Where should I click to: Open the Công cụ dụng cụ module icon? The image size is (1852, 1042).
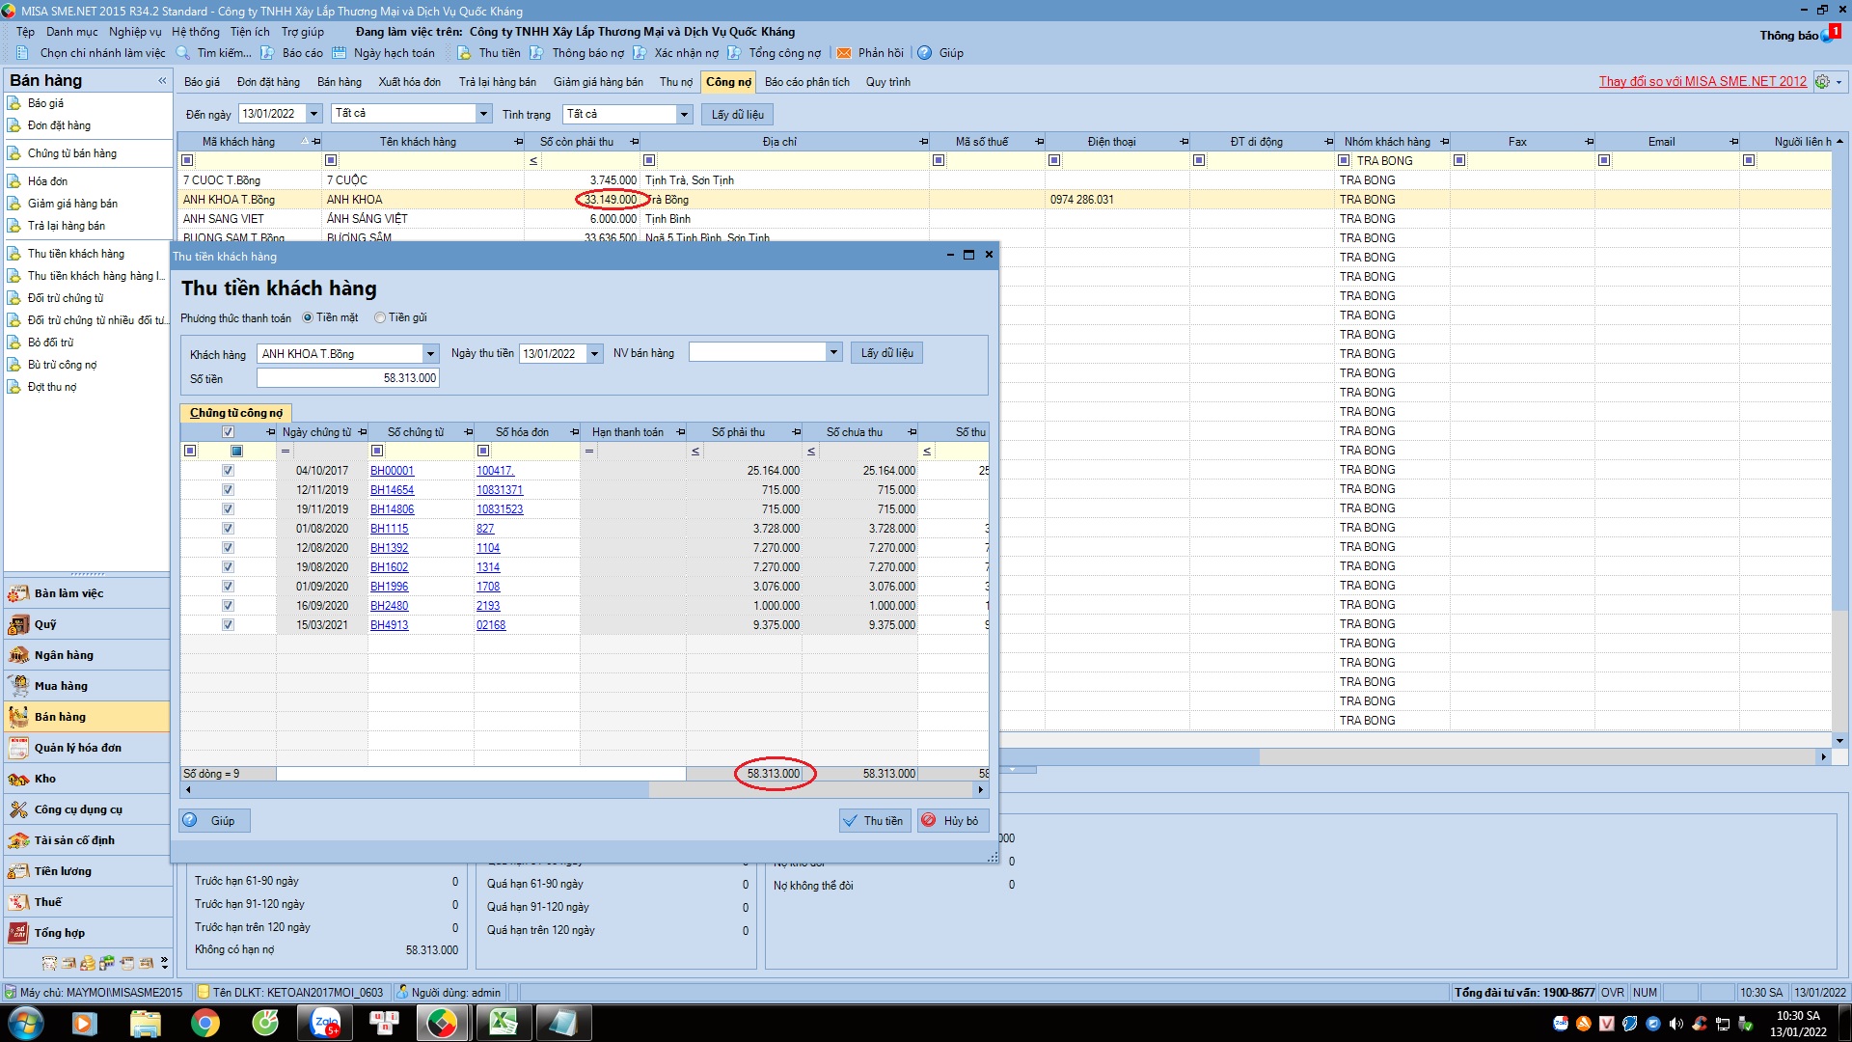[18, 809]
